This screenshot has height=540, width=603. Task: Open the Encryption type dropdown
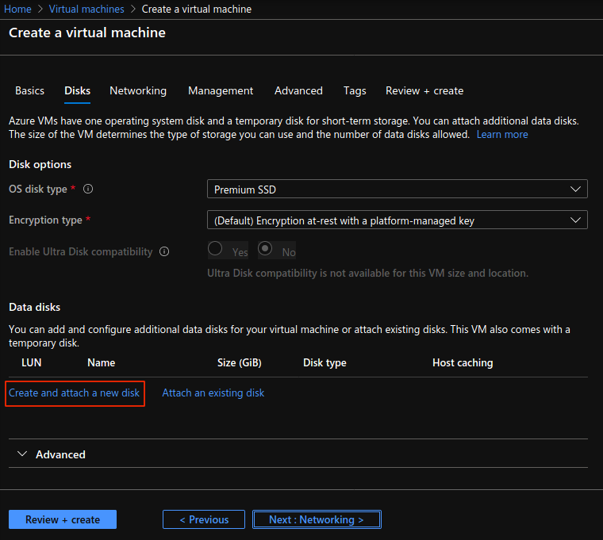coord(397,220)
